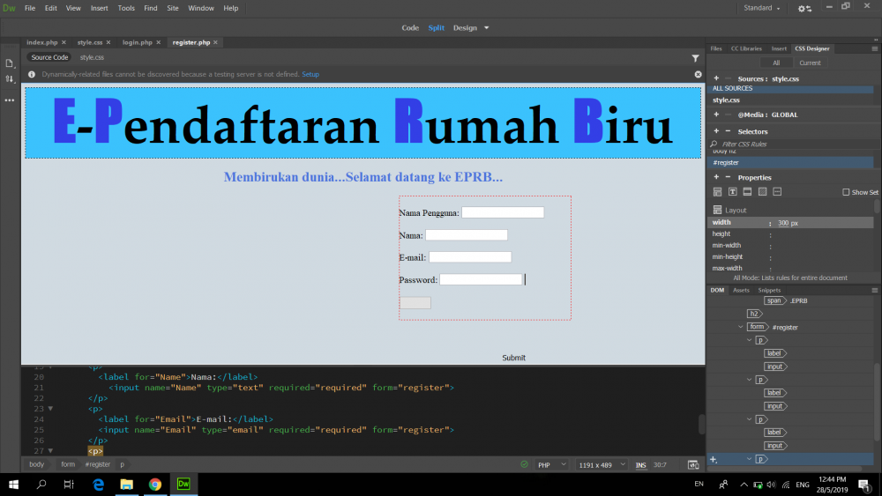Screen dimensions: 882x496
Task: Select Source Code related file button
Action: point(49,57)
